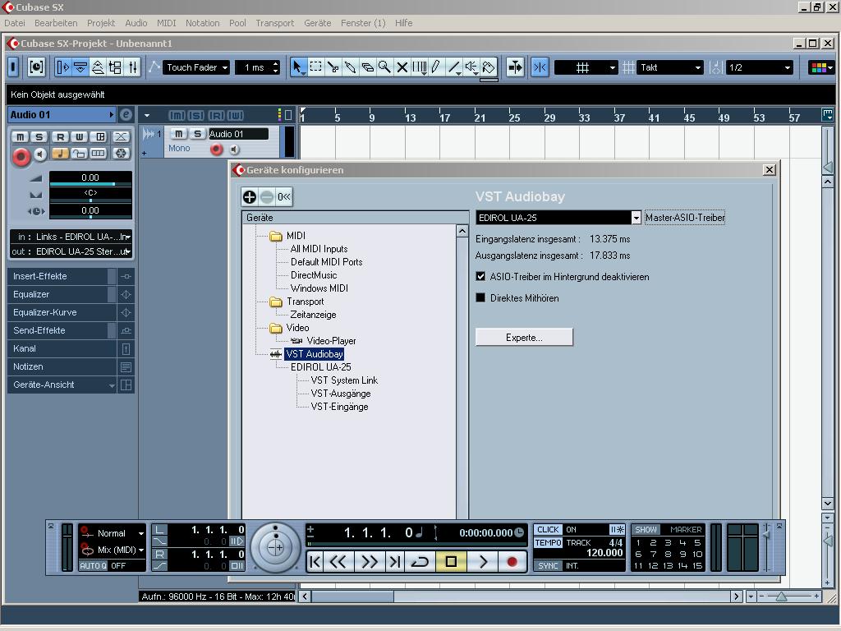Screen dimensions: 841x631
Task: Start recording in the transport panel
Action: pyautogui.click(x=512, y=562)
